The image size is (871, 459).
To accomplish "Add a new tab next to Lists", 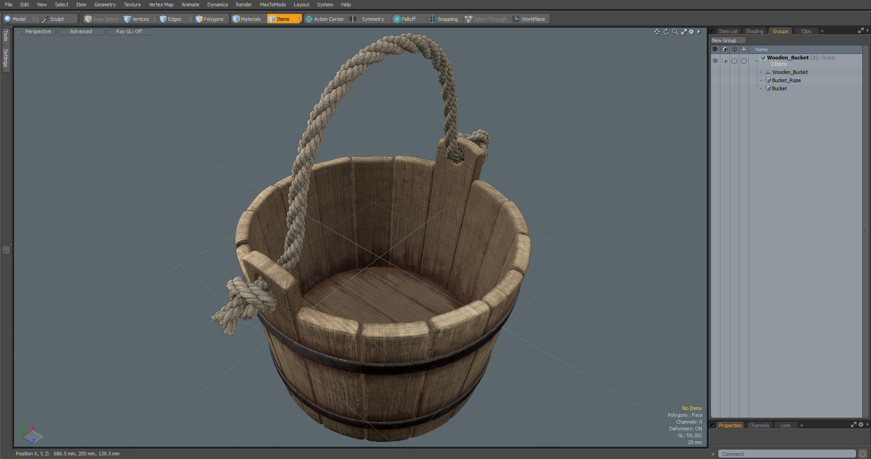I will 802,425.
